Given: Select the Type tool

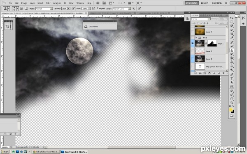Looking at the screenshot, I should pyautogui.click(x=231, y=78).
